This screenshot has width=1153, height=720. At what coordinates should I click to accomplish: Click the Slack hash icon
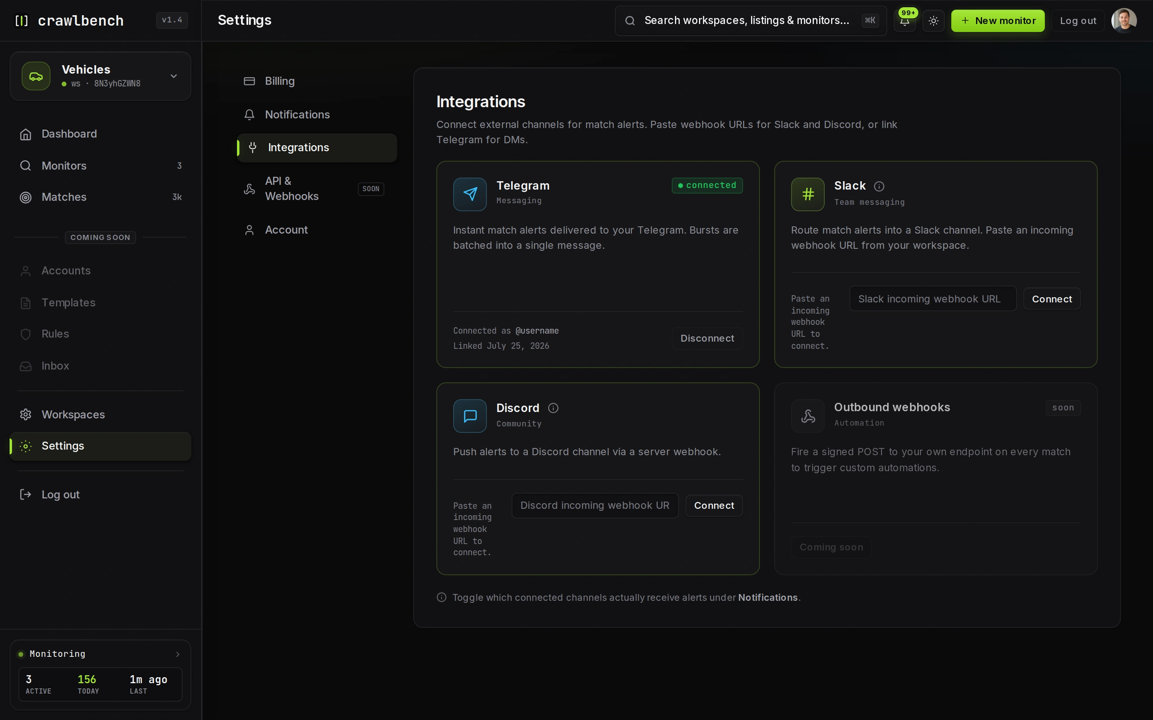pos(808,194)
